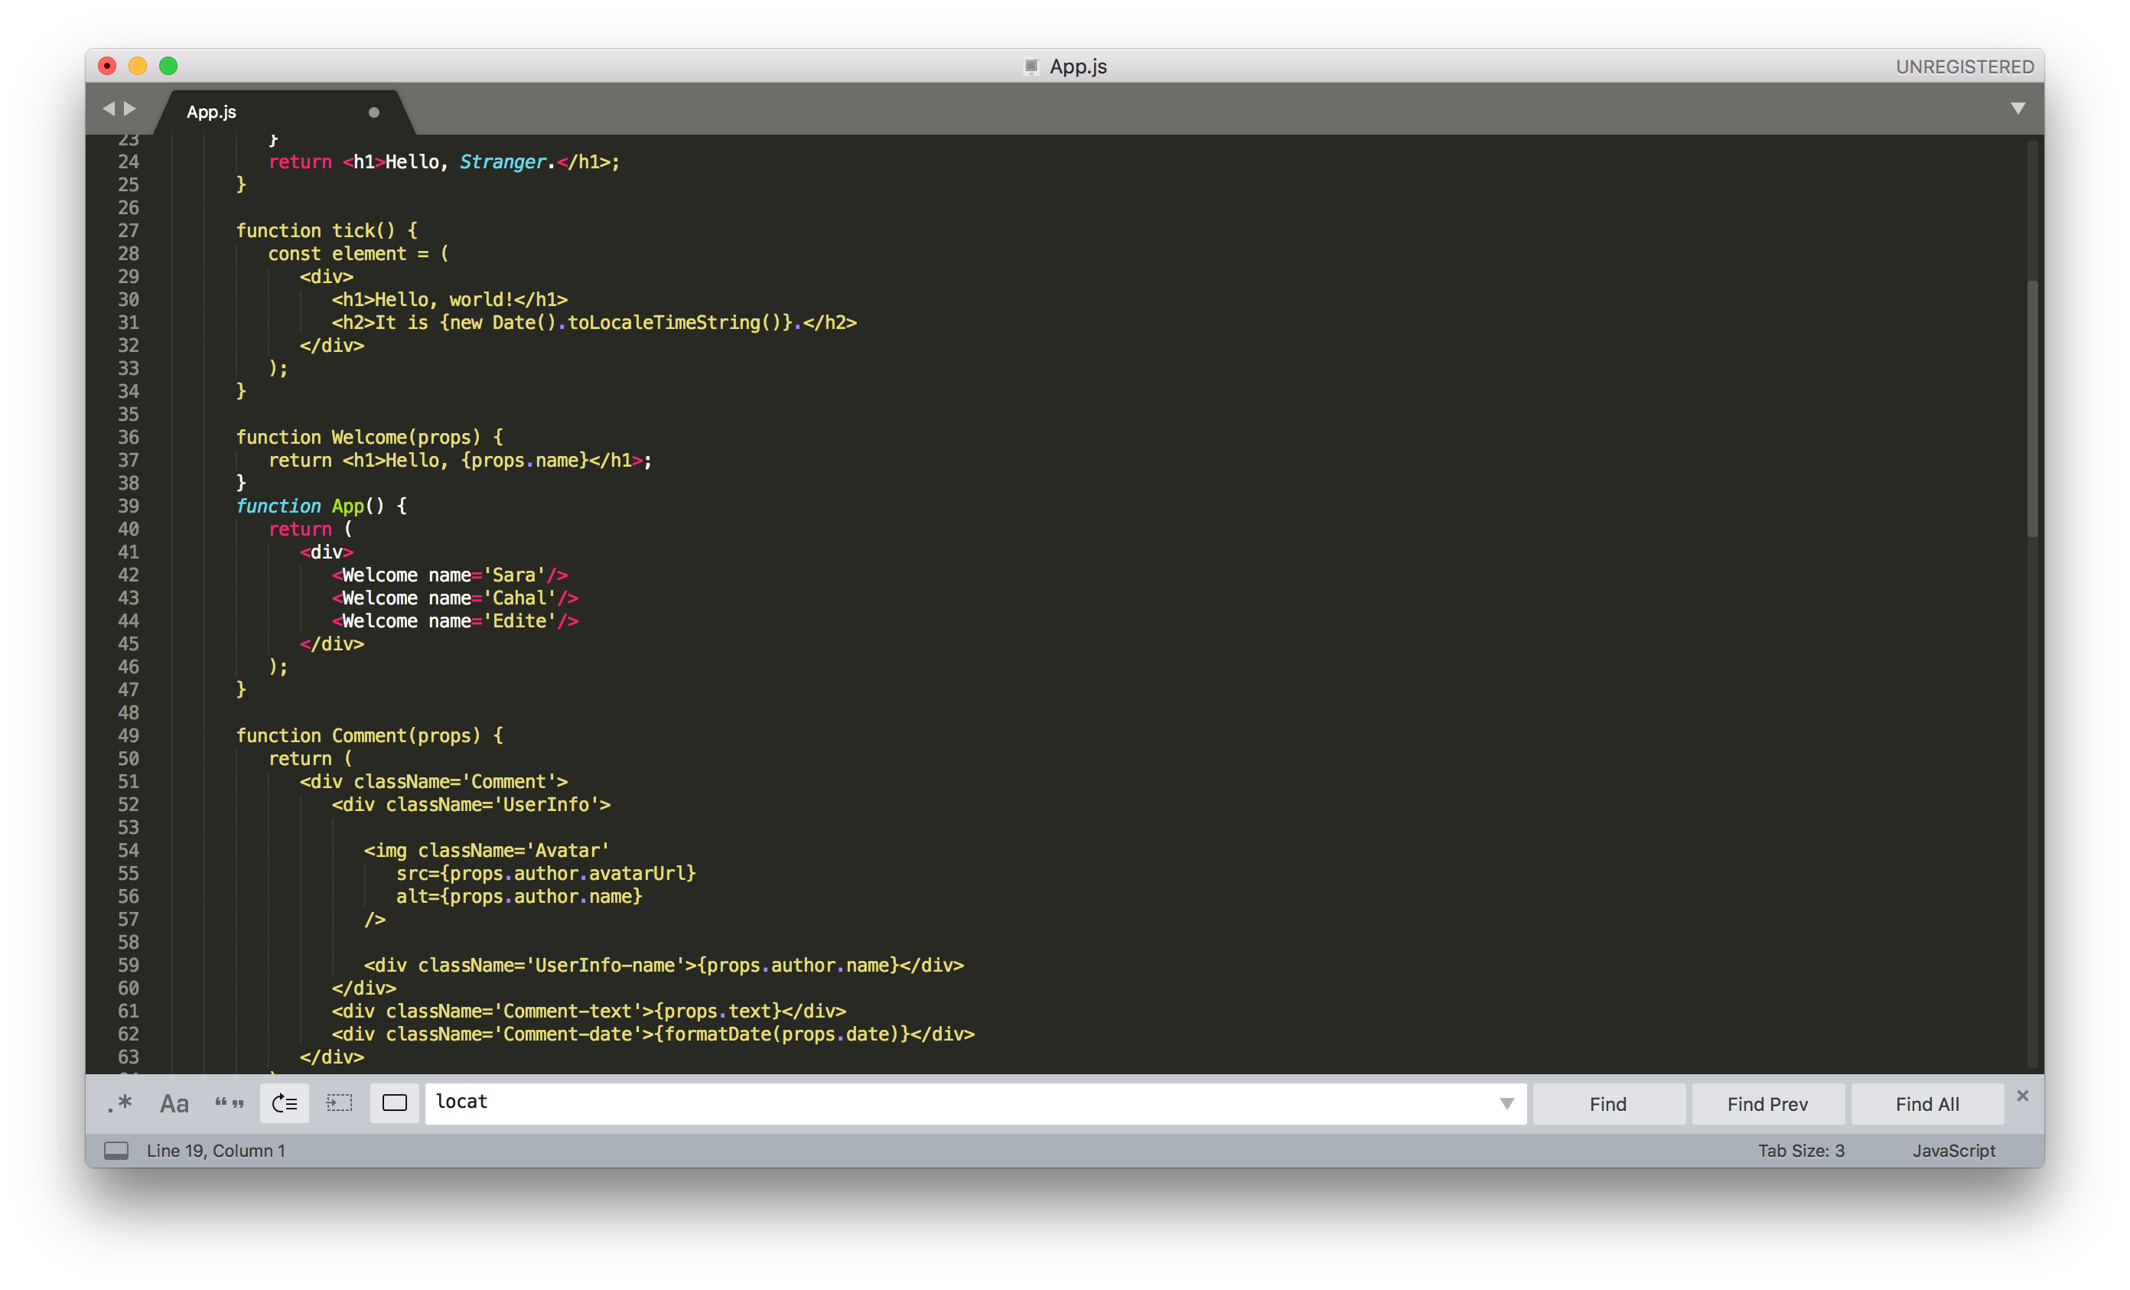Open search history dropdown arrow
Screen dimensions: 2130x1290
[x=1506, y=1104]
